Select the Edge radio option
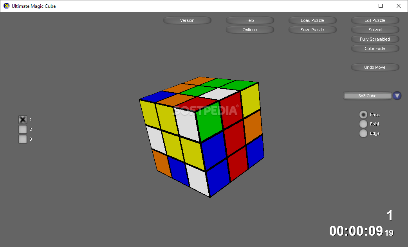 [x=363, y=133]
